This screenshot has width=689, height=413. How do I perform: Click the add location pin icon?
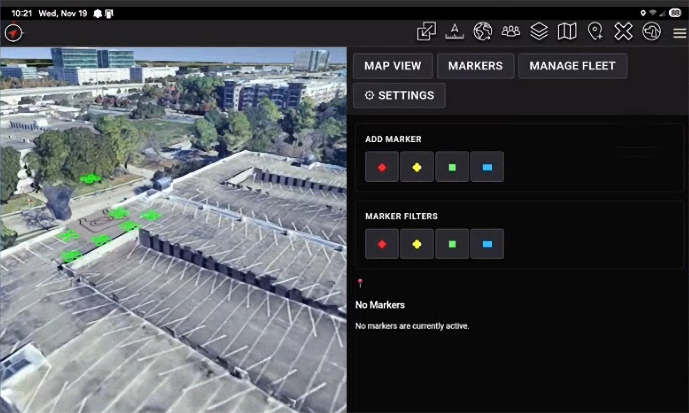tap(595, 31)
